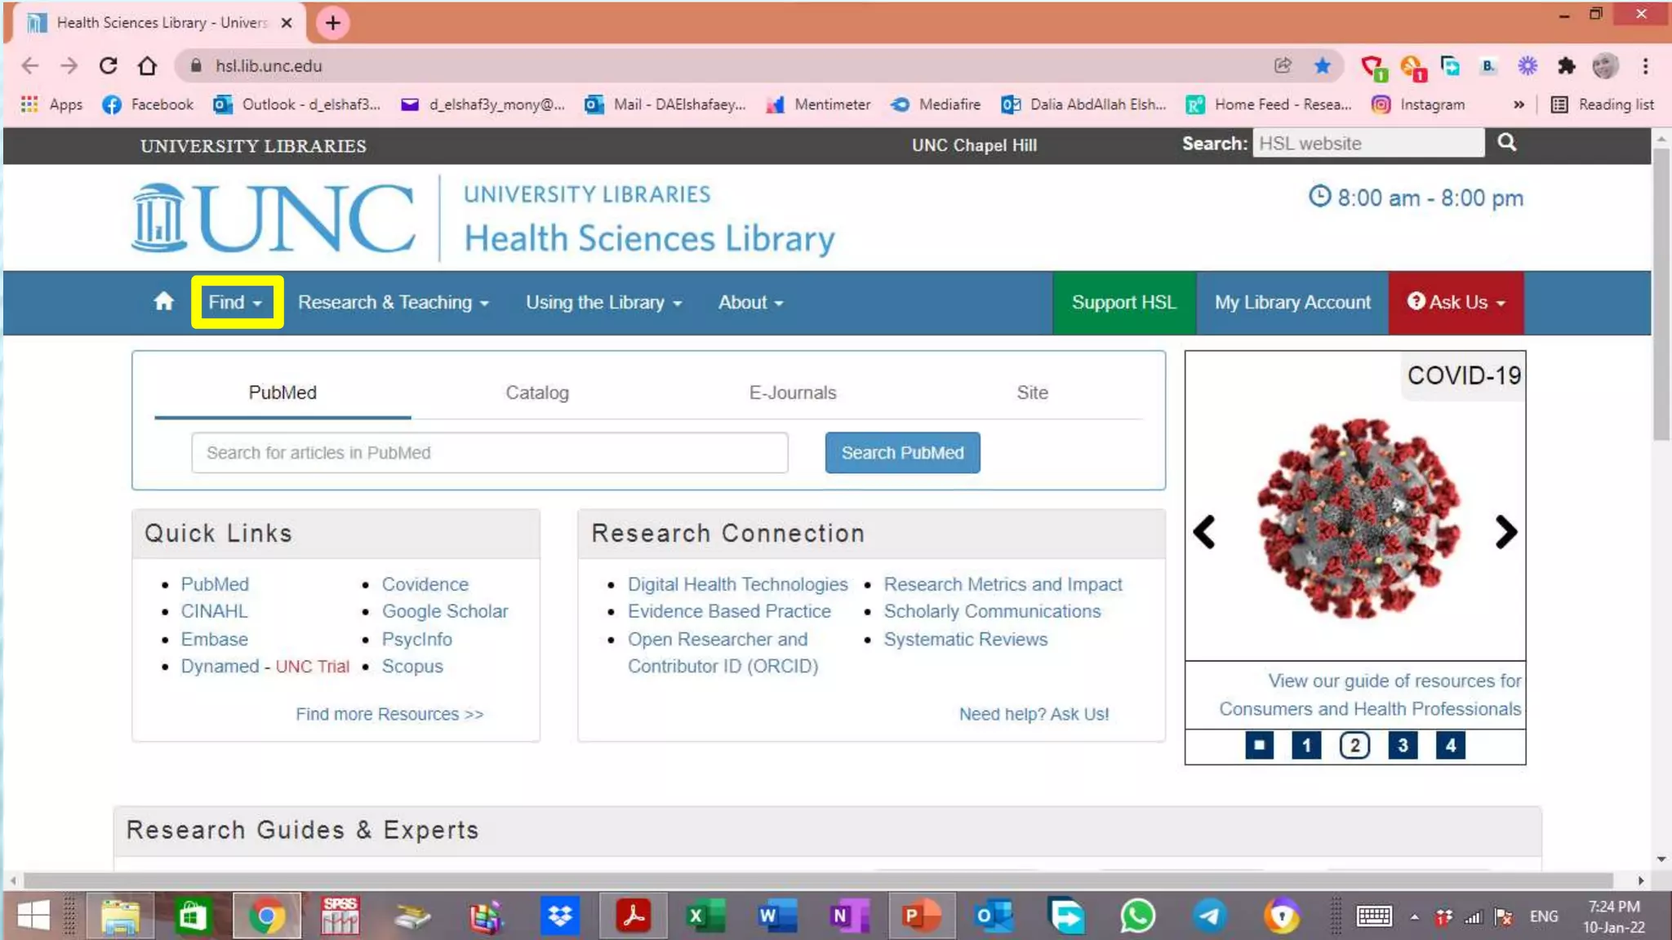
Task: Switch to the Catalog search tab
Action: pos(536,392)
